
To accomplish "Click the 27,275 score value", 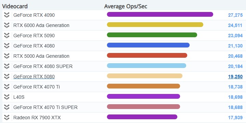I will (235, 15).
